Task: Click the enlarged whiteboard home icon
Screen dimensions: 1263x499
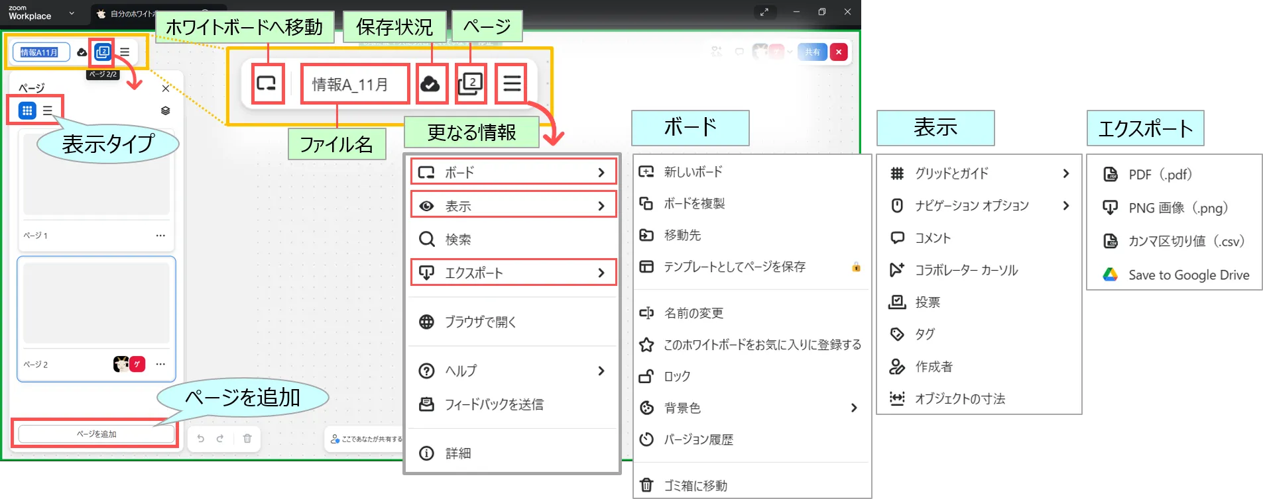Action: pos(267,83)
